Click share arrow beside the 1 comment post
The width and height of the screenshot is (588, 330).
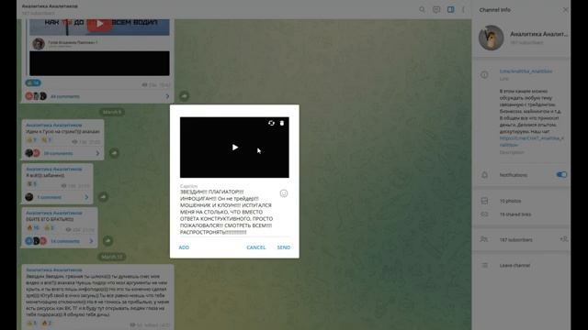(103, 197)
